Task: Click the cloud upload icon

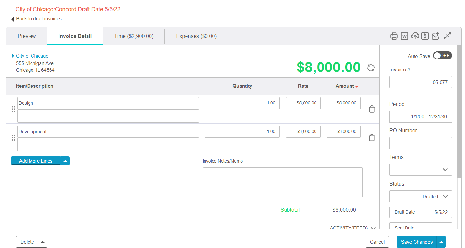Action: coord(415,36)
